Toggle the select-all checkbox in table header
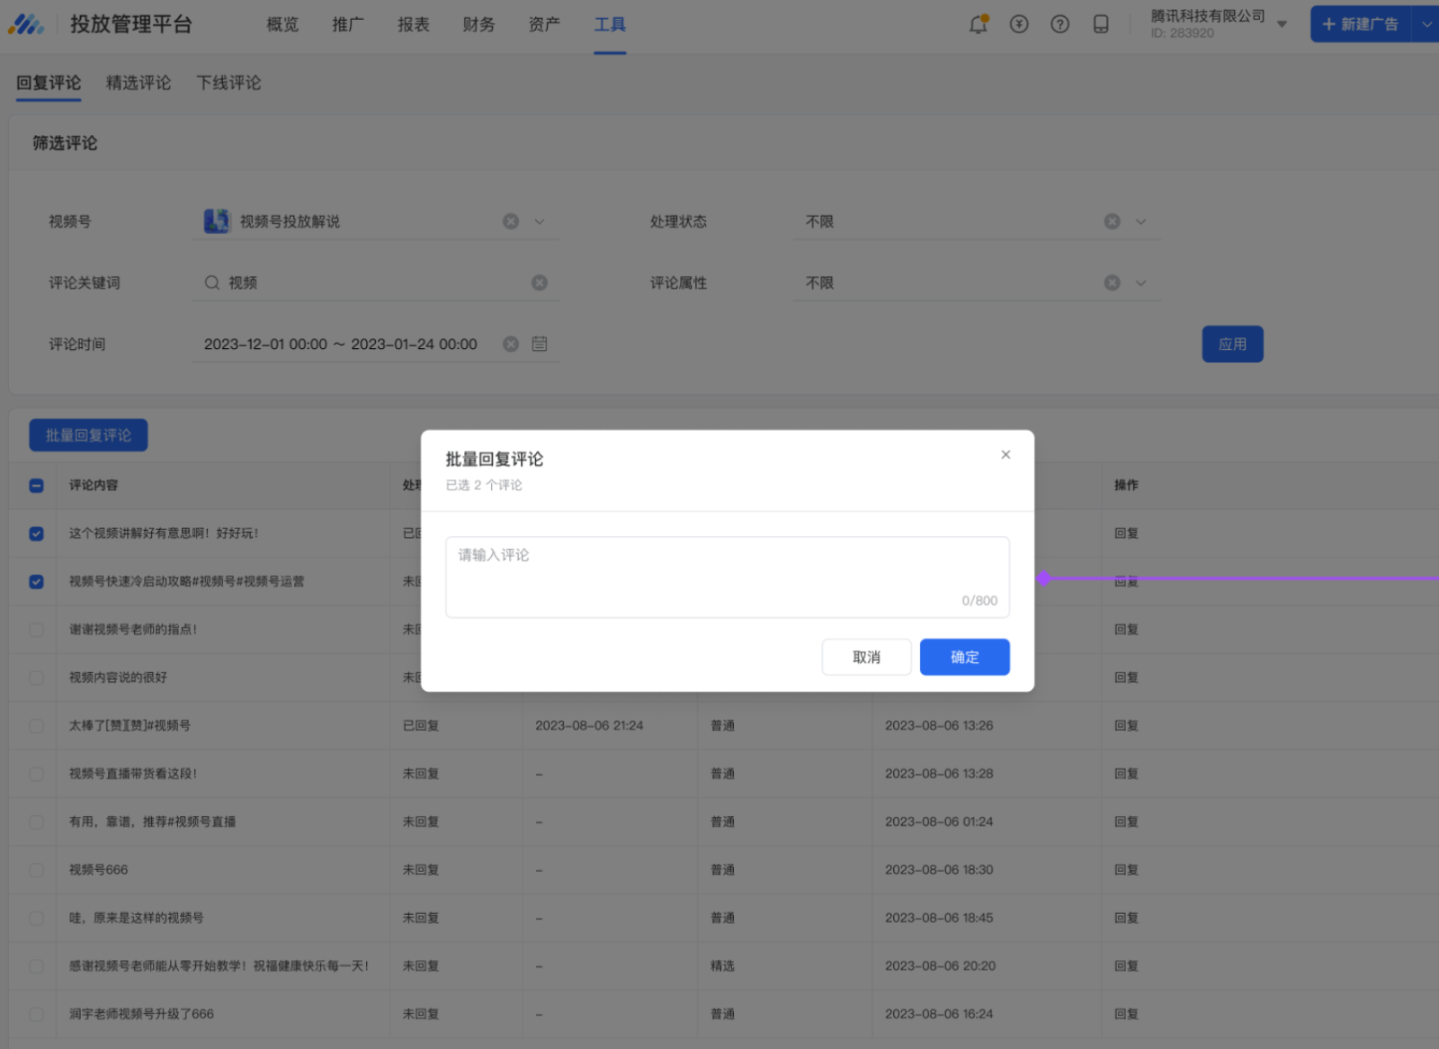 point(36,486)
